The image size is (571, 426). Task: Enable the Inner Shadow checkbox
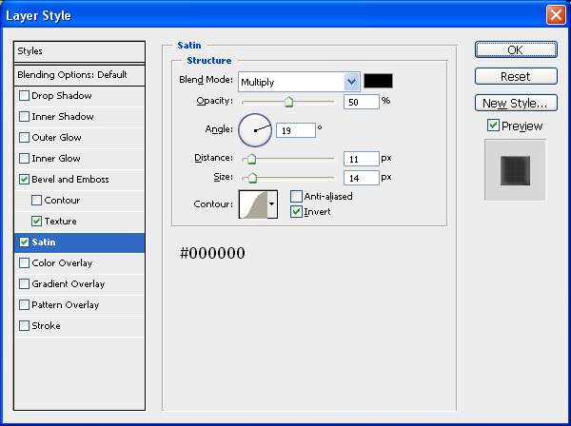point(24,116)
